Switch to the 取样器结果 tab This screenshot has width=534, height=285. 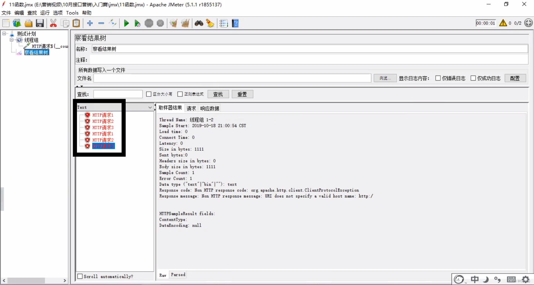[x=170, y=108]
